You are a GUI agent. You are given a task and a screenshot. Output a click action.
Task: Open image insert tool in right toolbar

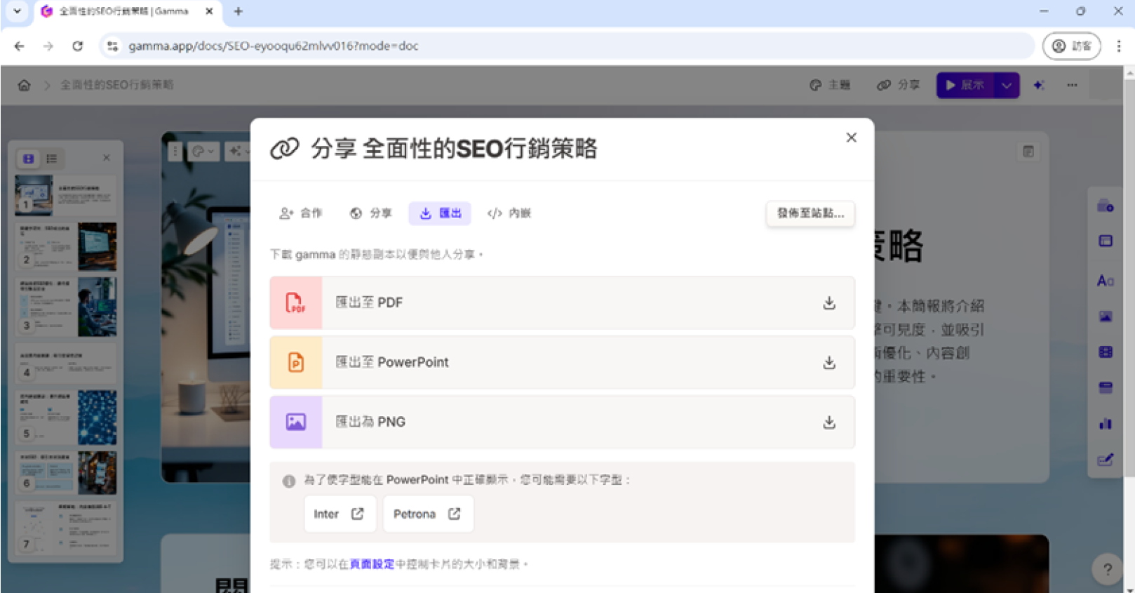point(1106,317)
